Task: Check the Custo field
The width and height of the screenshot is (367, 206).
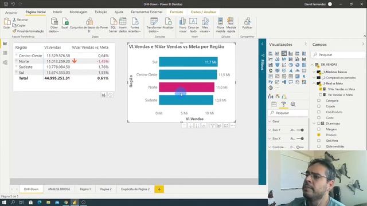Action: point(319,118)
